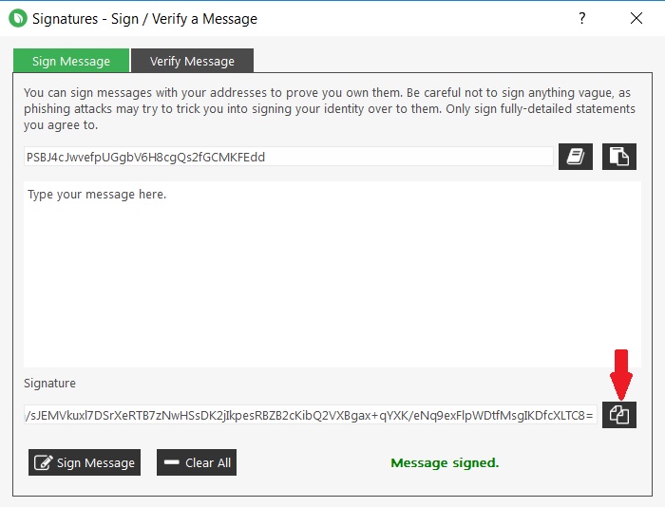
Task: Close the Signatures dialog window
Action: tap(636, 18)
